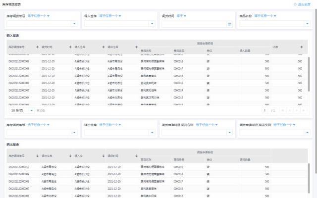Select DB202112200008 in 调出报表 table
Viewport: 317px width, 198px height.
coord(19,182)
